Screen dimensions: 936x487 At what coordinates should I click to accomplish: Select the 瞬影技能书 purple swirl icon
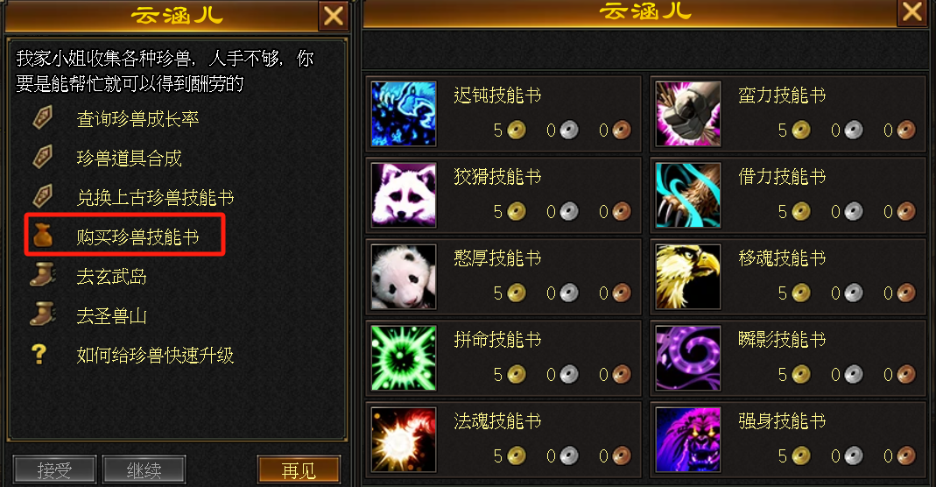click(x=688, y=358)
